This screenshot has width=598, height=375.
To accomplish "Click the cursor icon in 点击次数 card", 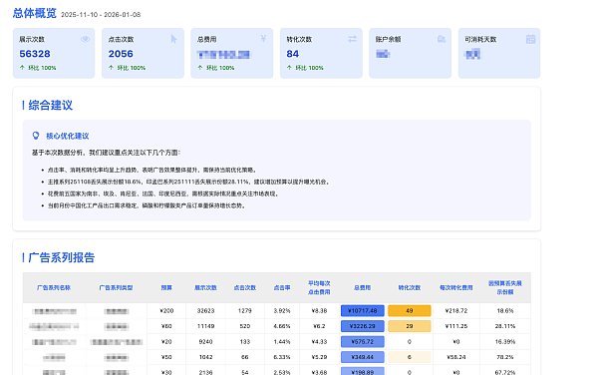I will tap(173, 39).
